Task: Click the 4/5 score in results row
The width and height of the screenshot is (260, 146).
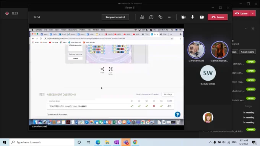Action: click(x=169, y=106)
